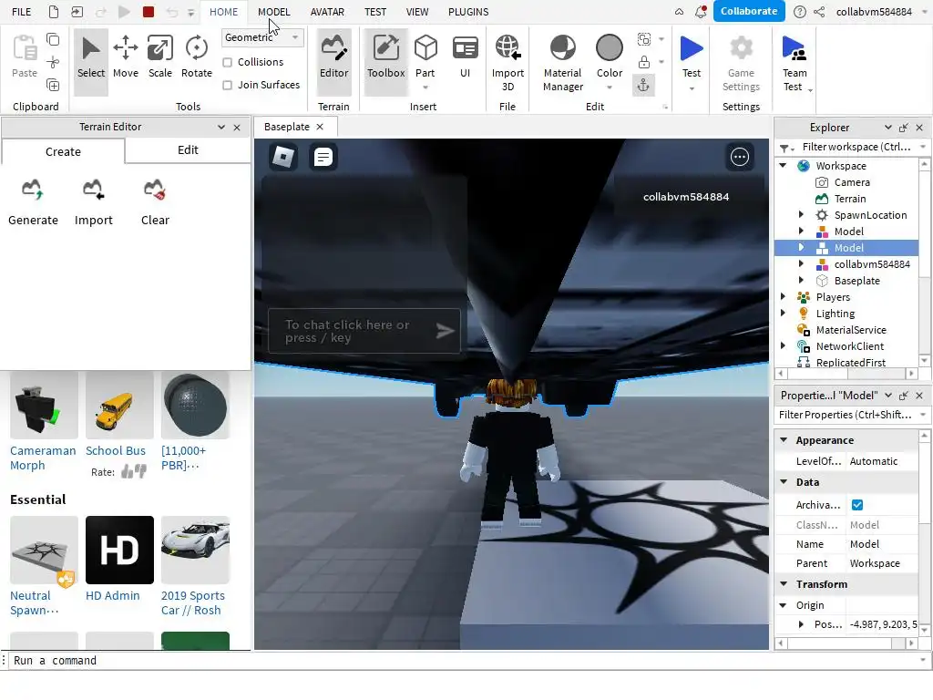Switch to the MODEL tab
933x700 pixels.
273,12
